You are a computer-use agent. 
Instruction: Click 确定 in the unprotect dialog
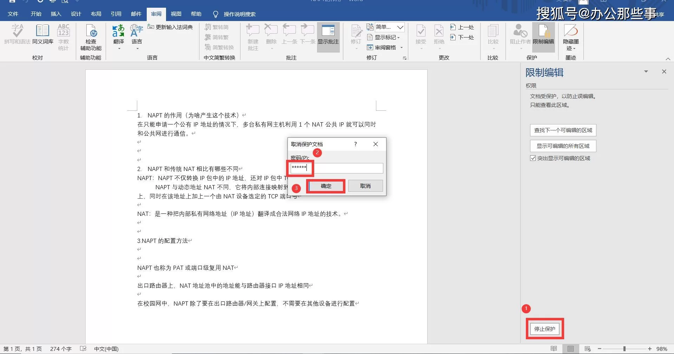326,186
